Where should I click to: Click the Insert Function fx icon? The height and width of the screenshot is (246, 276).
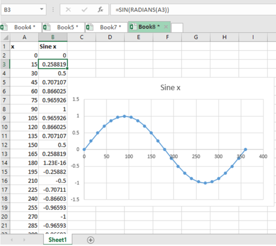(x=101, y=10)
